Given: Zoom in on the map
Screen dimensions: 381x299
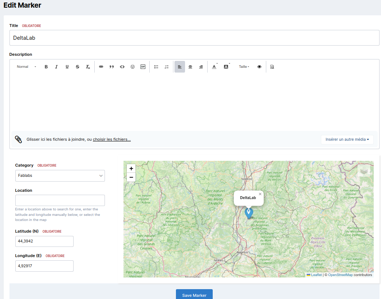Looking at the screenshot, I should [131, 168].
